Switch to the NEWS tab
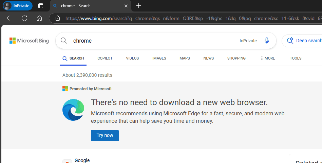 point(209,59)
